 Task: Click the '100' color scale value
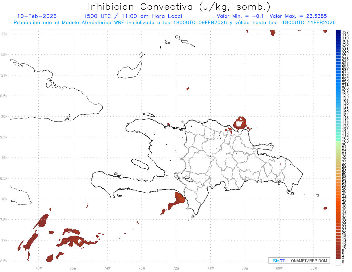tap(345, 141)
